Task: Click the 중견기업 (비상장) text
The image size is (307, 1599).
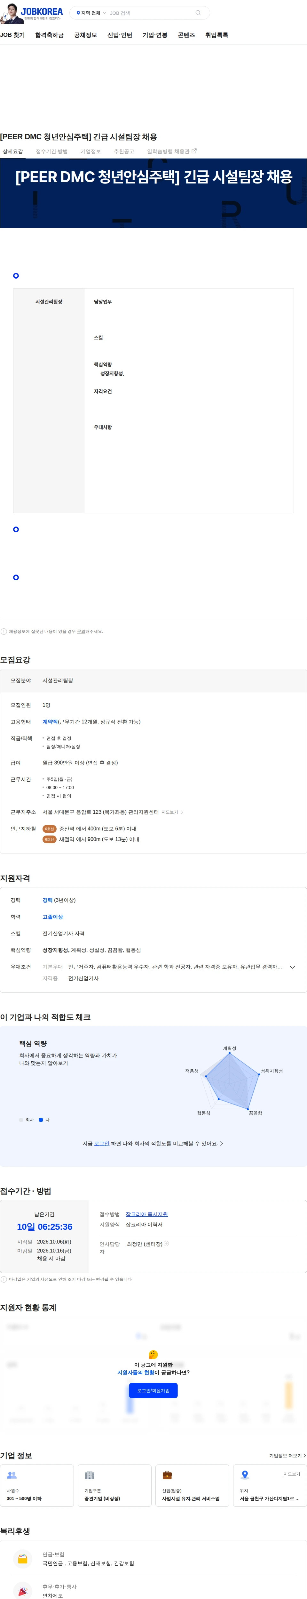Action: coord(102,1498)
